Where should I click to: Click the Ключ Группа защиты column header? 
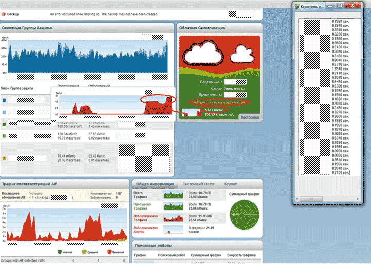[17, 88]
